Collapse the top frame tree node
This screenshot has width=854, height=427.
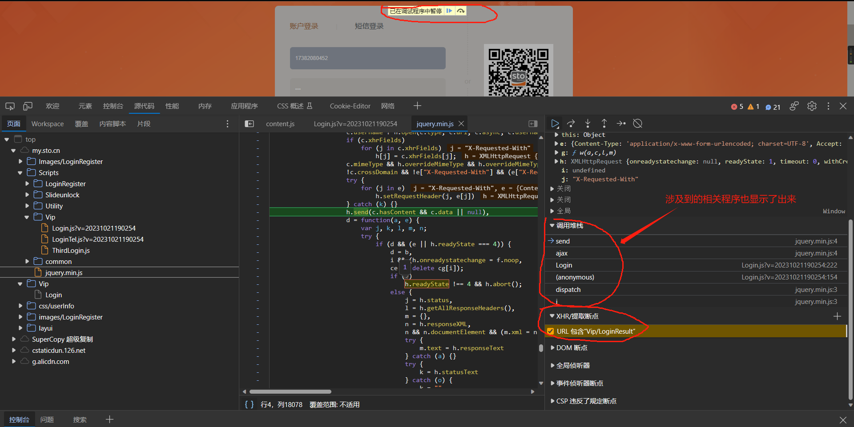coord(7,140)
